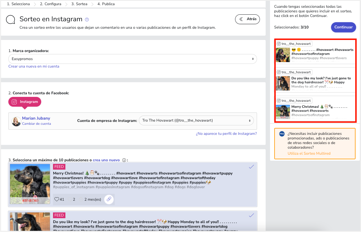Click the '2 mes(es)' age on the Merry Christmas post
The image size is (361, 232).
[92, 199]
